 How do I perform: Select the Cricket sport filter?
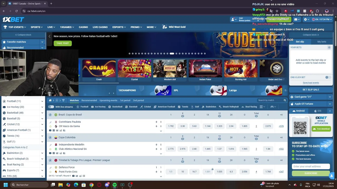[146, 107]
